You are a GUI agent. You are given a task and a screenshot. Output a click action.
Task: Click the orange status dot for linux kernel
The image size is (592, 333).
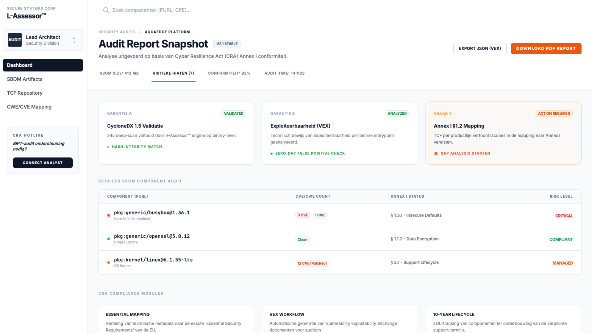coord(109,263)
